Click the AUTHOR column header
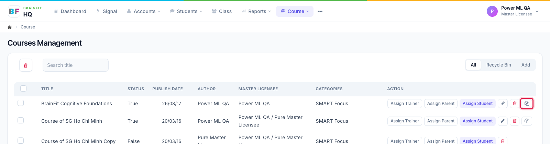This screenshot has width=550, height=144. (x=207, y=89)
